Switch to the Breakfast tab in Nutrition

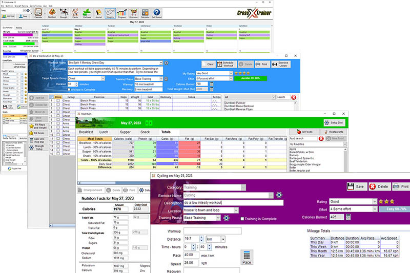coord(86,132)
